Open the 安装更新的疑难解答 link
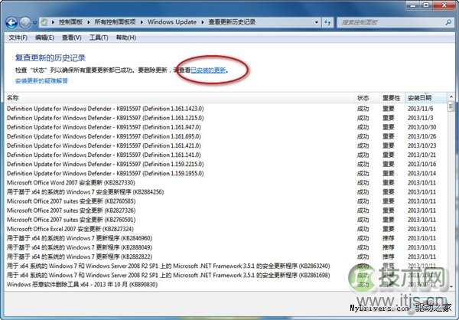 pos(41,80)
